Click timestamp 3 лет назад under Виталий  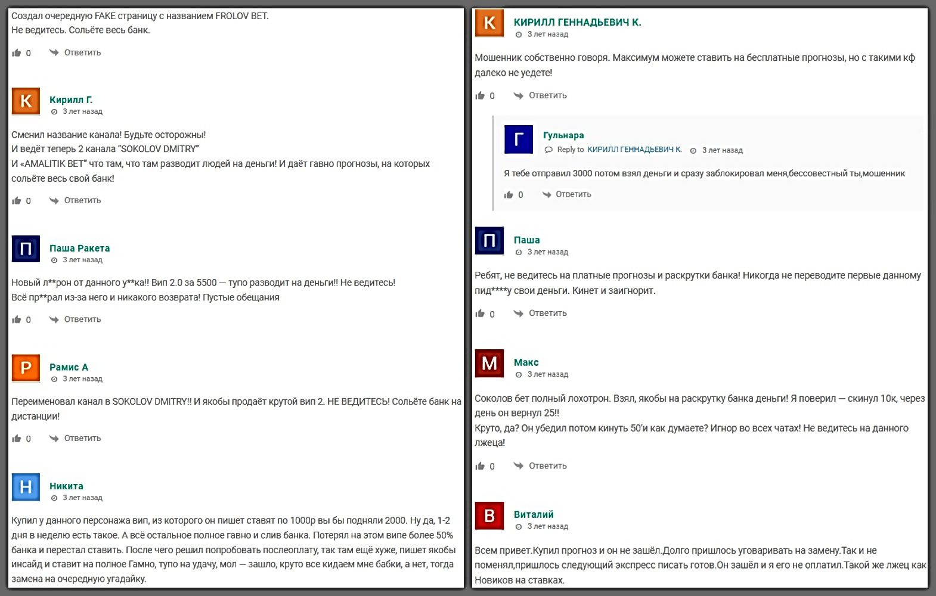[x=547, y=527]
